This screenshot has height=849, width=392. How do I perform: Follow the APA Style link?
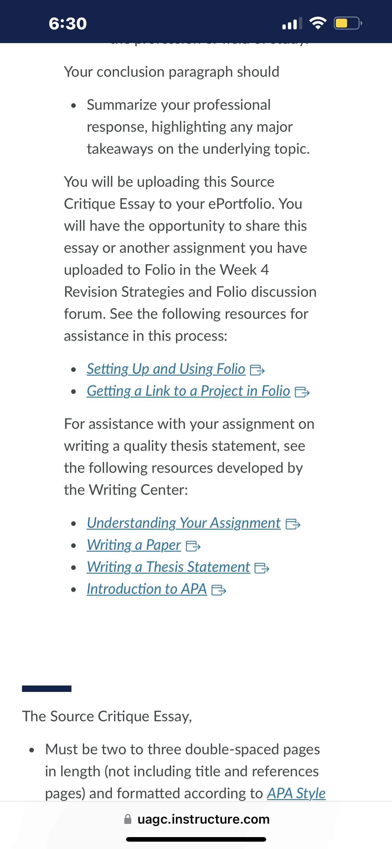coord(296,793)
